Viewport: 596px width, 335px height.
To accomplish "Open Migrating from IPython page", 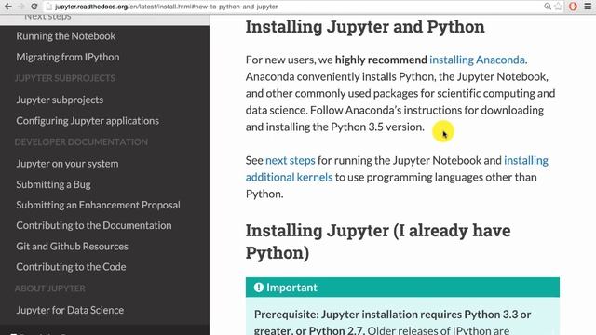I will [68, 57].
